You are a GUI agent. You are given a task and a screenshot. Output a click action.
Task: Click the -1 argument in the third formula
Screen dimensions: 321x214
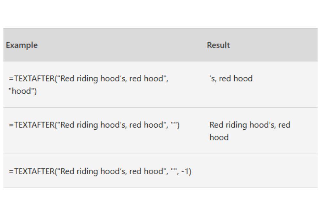(x=186, y=171)
